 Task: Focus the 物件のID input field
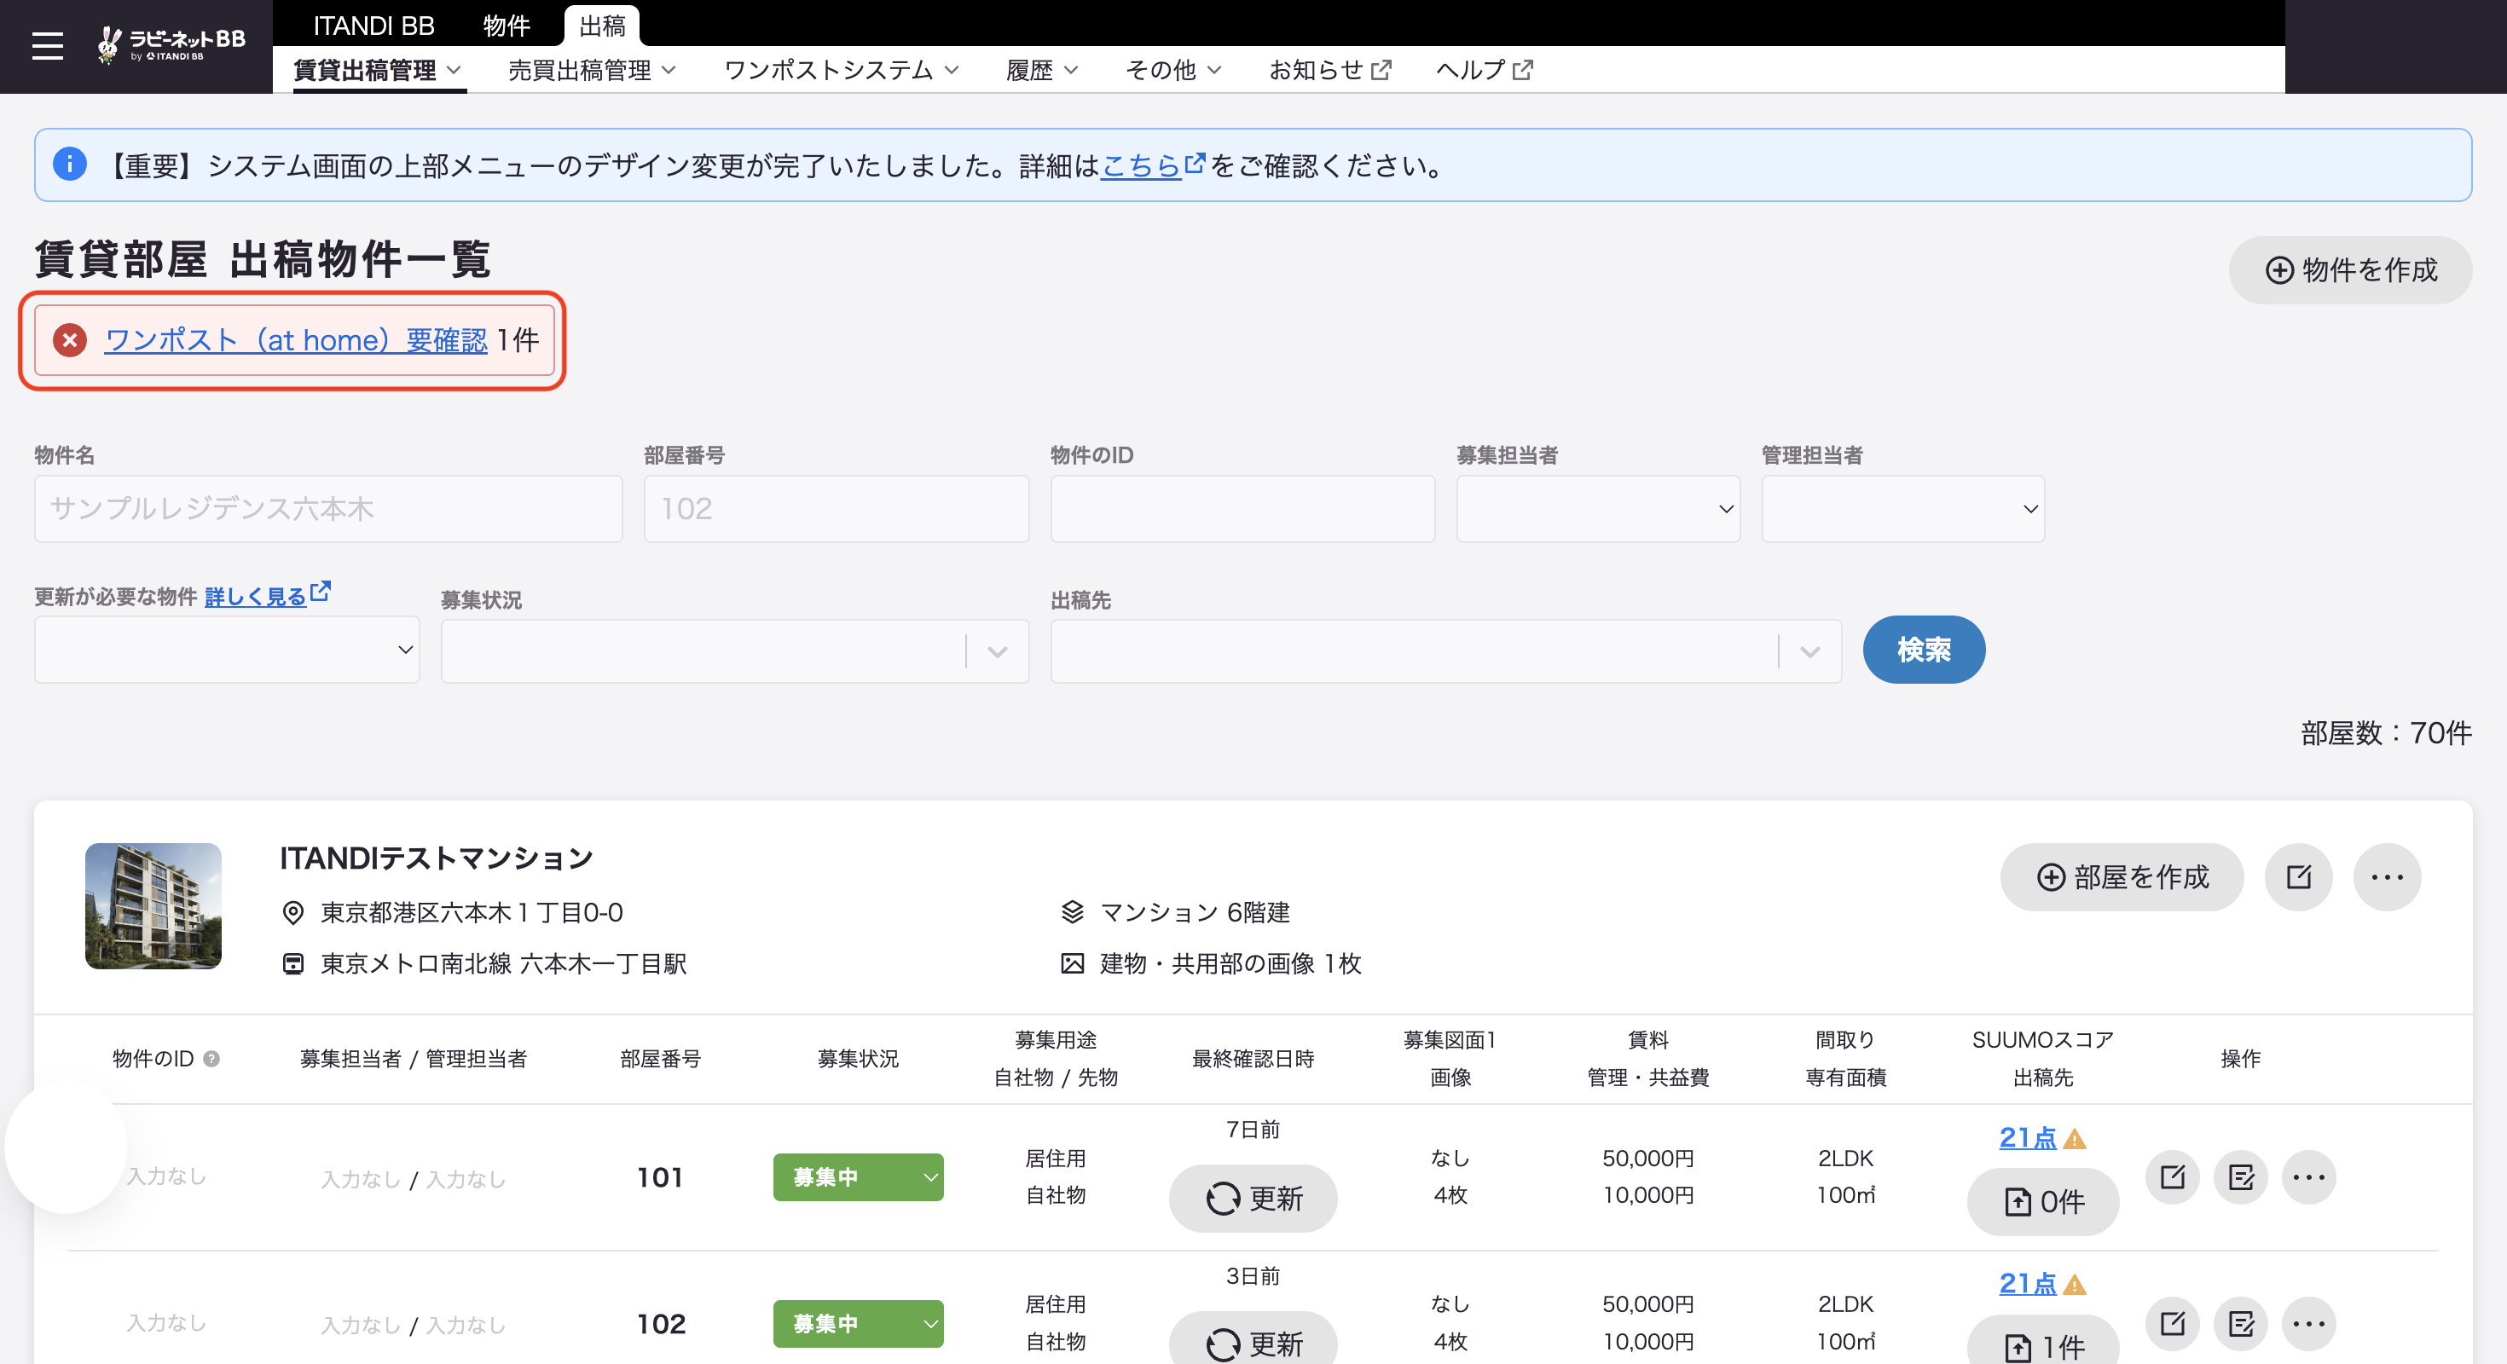point(1242,509)
